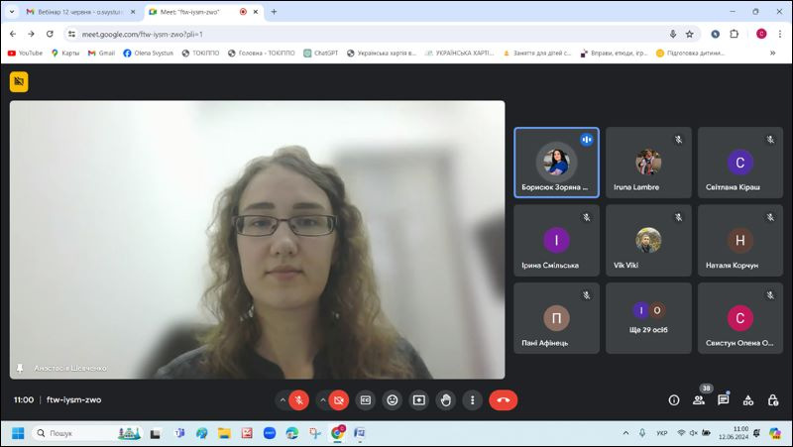Select the Борисюк Зоряна participant tile

[x=556, y=163]
